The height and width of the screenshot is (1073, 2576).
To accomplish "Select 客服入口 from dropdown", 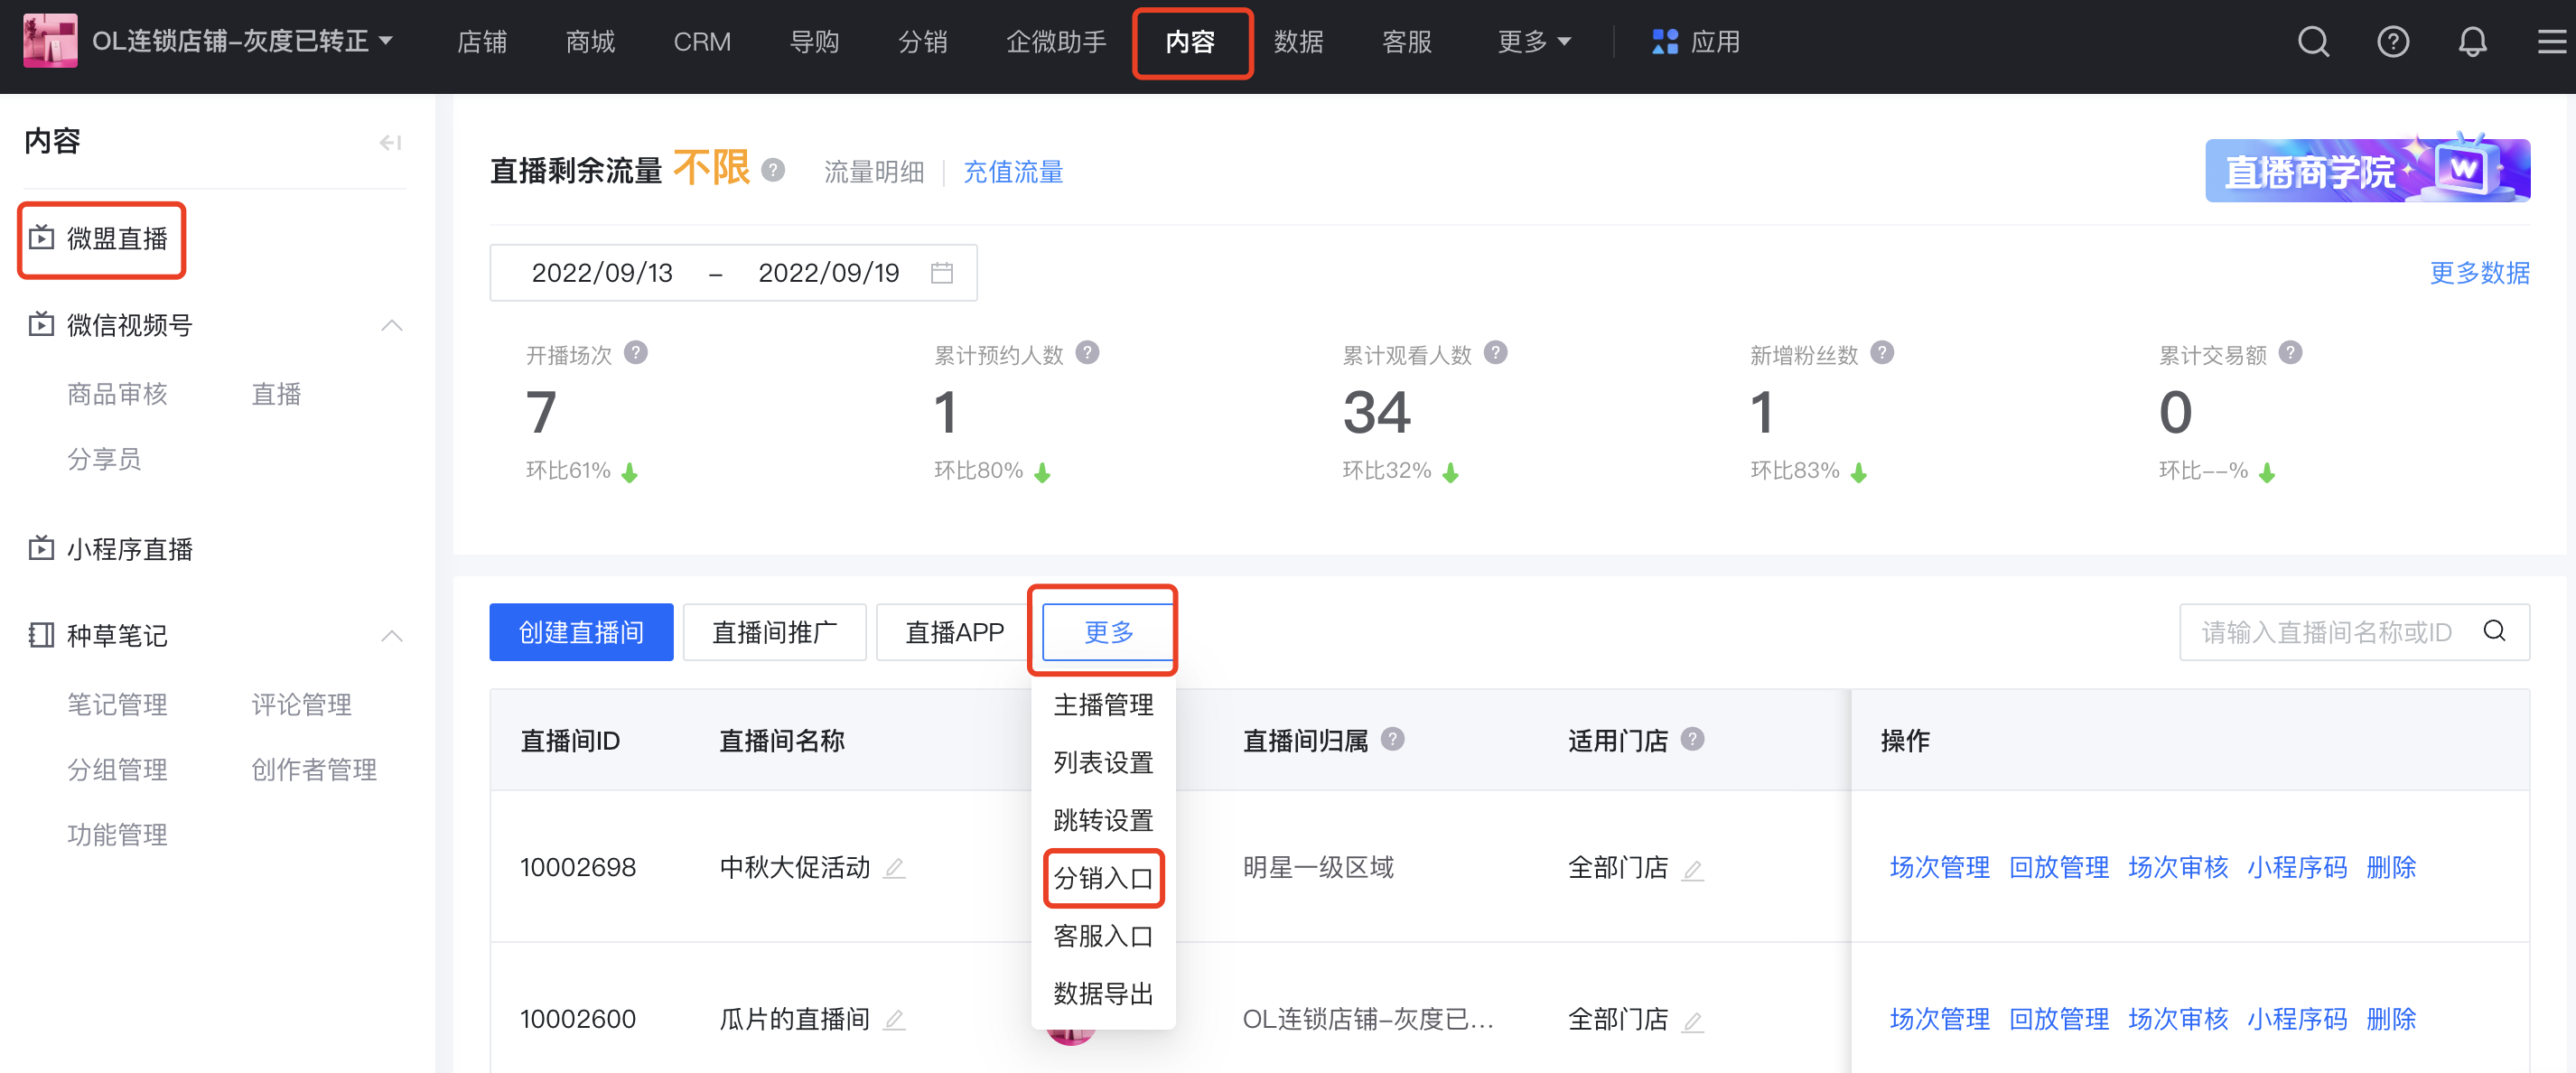I will 1103,937.
